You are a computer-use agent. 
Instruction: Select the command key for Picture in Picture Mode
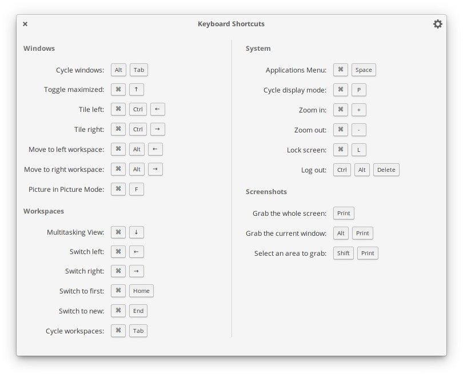pyautogui.click(x=118, y=189)
